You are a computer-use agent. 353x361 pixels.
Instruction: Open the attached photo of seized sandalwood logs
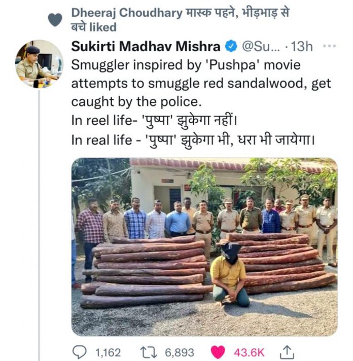click(204, 247)
